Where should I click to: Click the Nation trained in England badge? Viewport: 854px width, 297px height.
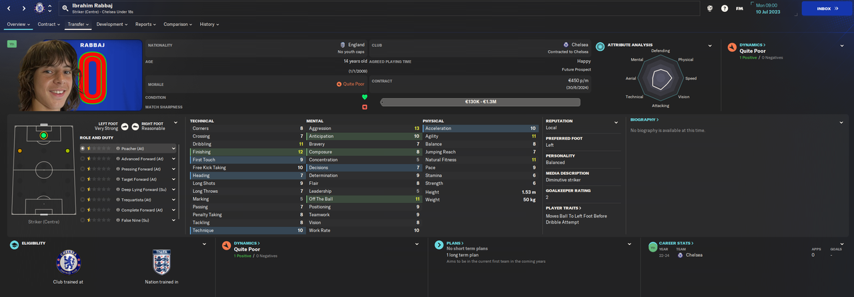161,262
